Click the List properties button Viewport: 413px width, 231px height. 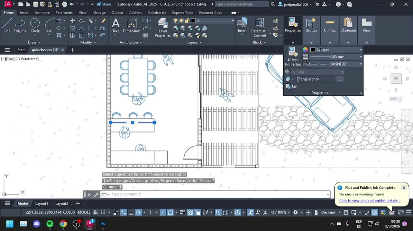(292, 86)
